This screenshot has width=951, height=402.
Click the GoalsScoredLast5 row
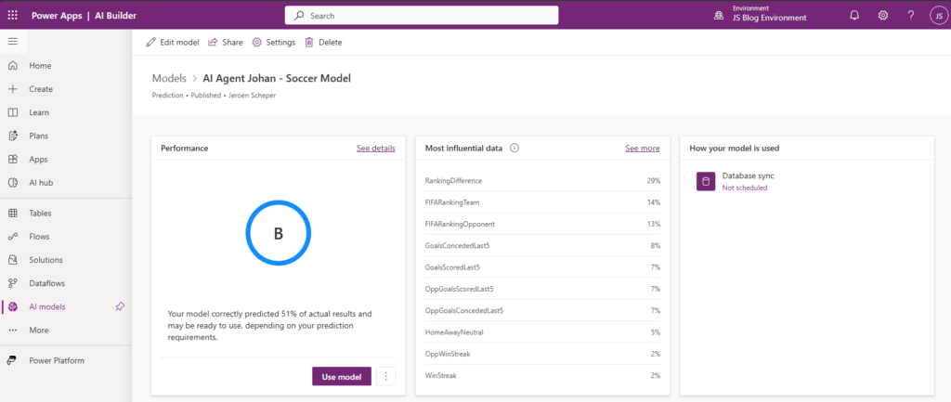click(x=542, y=267)
